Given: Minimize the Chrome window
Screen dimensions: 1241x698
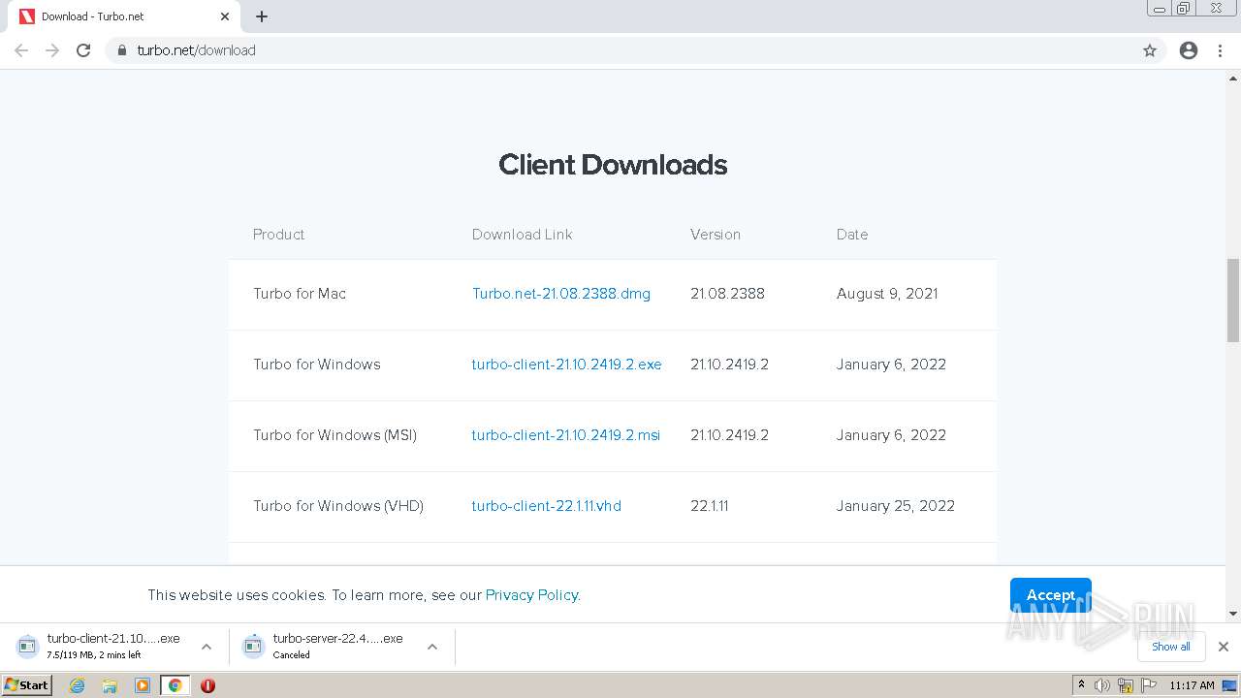Looking at the screenshot, I should click(x=1160, y=8).
